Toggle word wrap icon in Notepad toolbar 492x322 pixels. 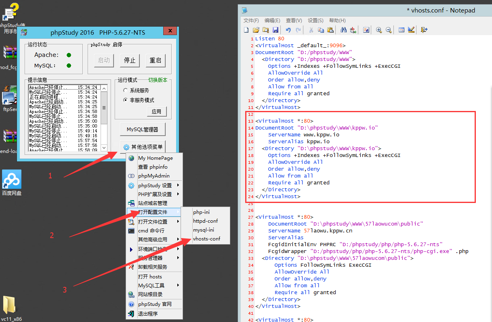(x=366, y=30)
